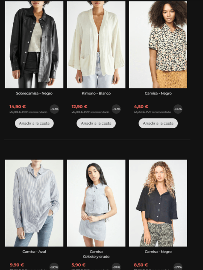
Task: Open the striped blue shirt photo
Action: [x=34, y=203]
